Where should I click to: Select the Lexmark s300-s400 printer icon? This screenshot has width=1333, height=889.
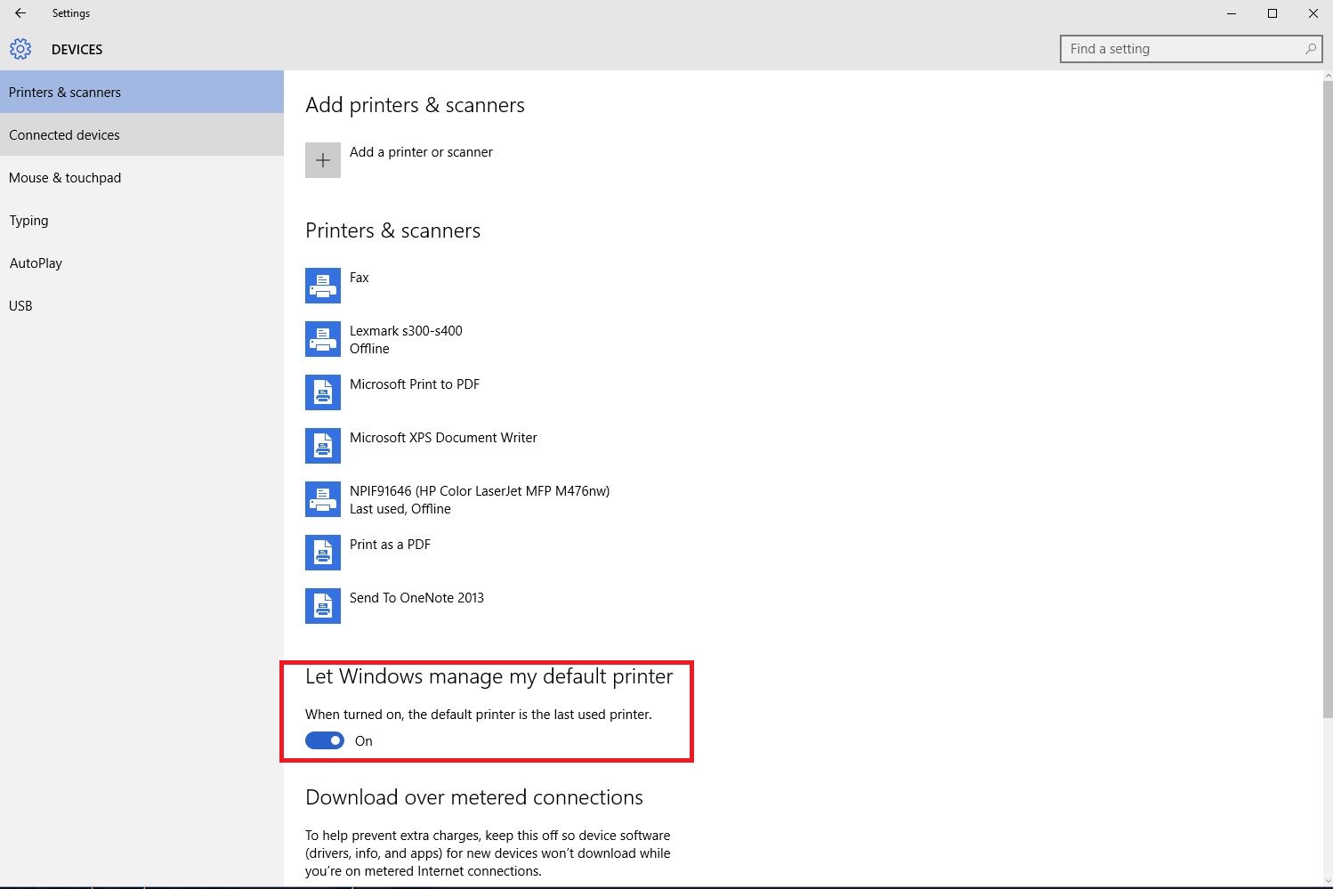tap(322, 339)
